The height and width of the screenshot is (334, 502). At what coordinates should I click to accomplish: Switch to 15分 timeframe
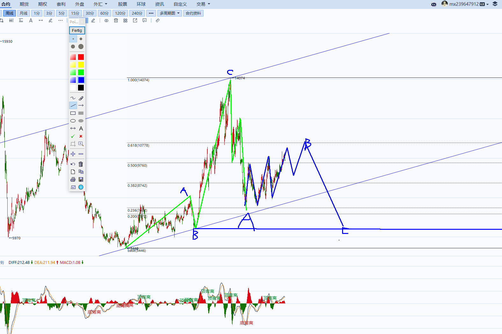75,13
